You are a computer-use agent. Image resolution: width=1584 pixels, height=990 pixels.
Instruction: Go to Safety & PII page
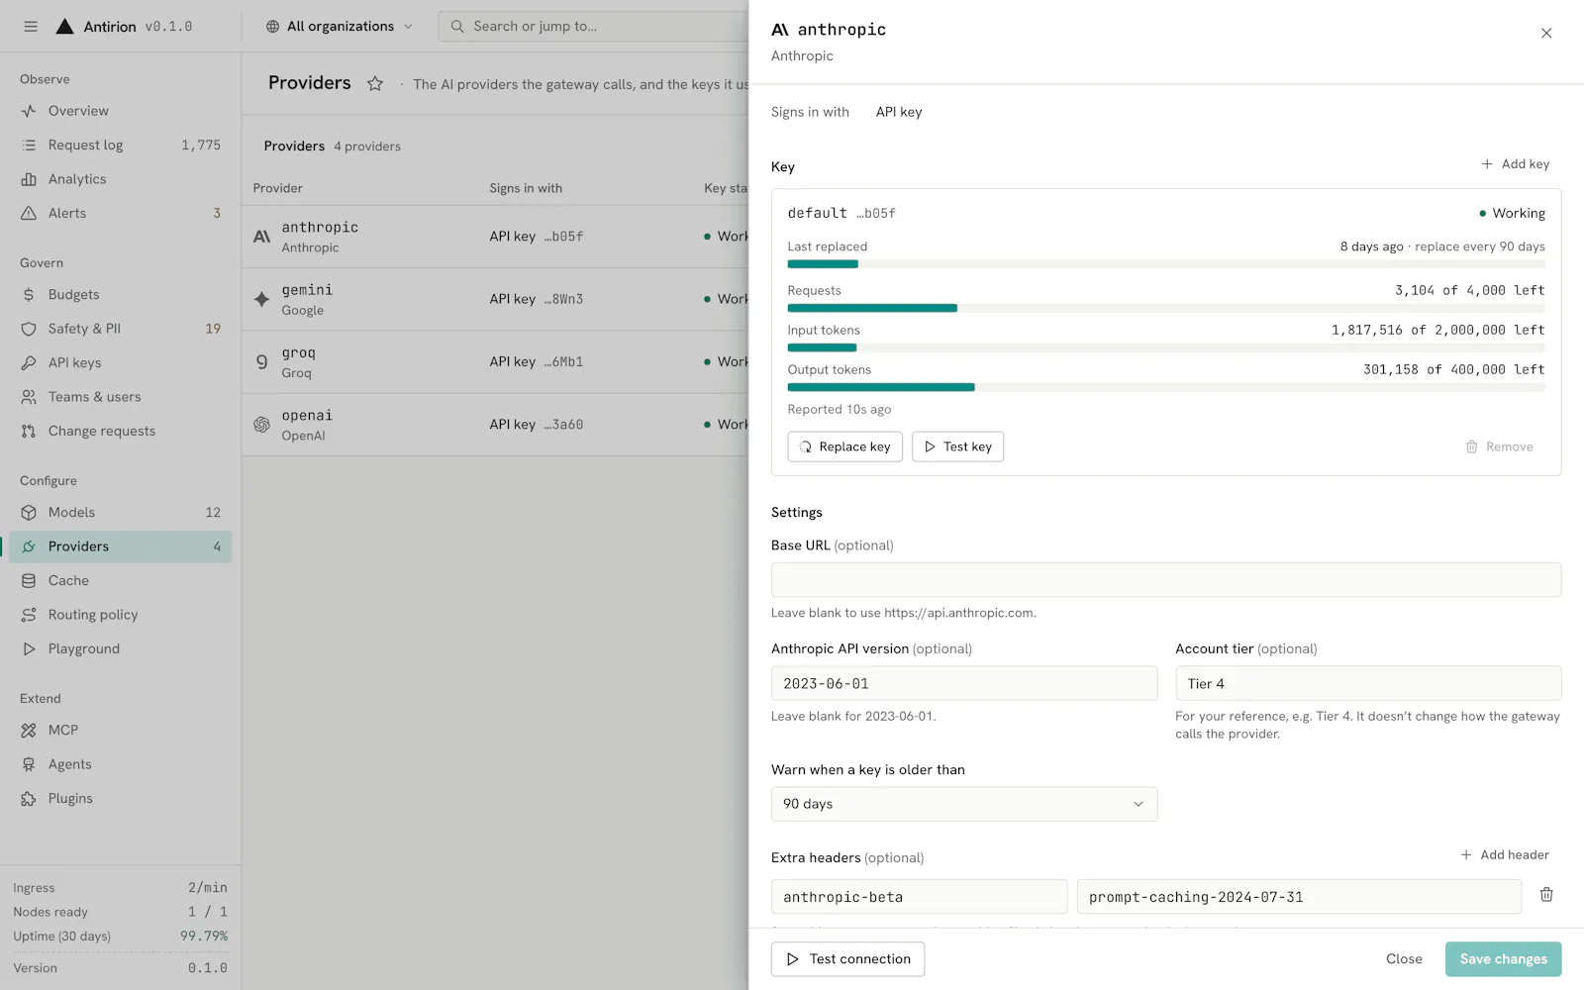pyautogui.click(x=121, y=329)
